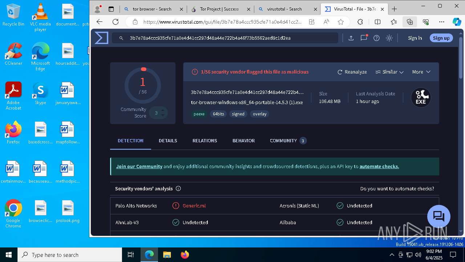The image size is (465, 262).
Task: Click the Sign up button
Action: 441,38
